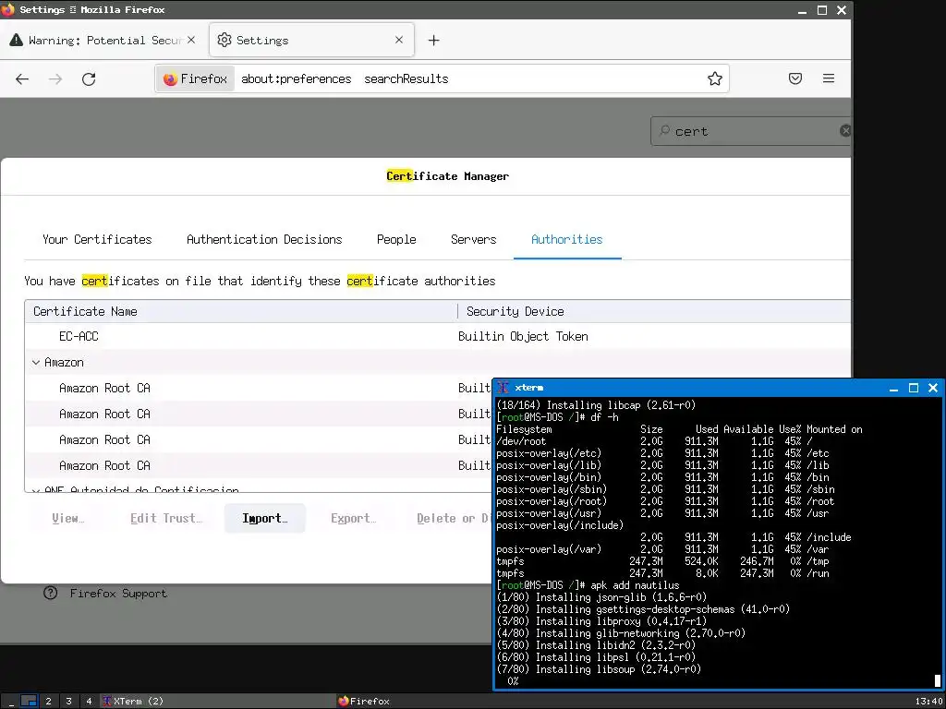Click the df -h command line in xterm
Image resolution: width=946 pixels, height=709 pixels.
557,417
